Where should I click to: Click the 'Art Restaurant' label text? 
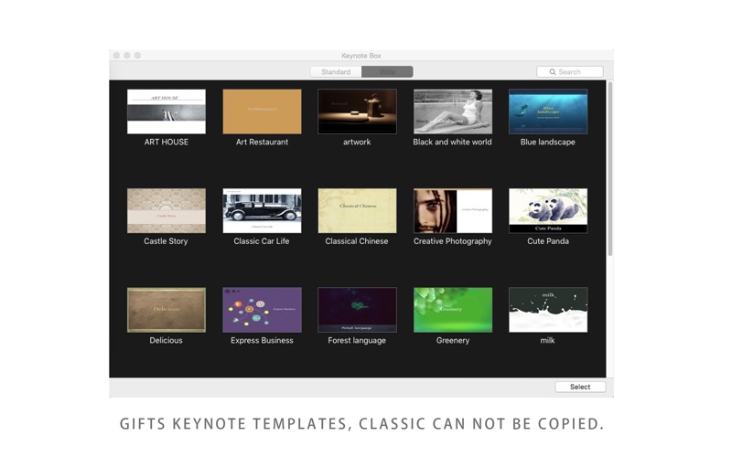[x=262, y=142]
